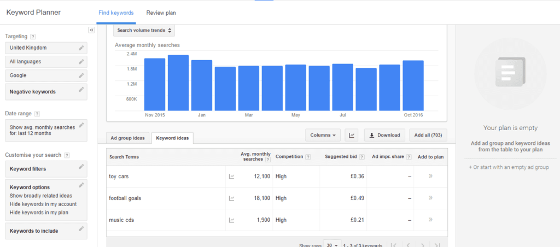Edit the Date range setting
This screenshot has width=560, height=247.
[81, 125]
